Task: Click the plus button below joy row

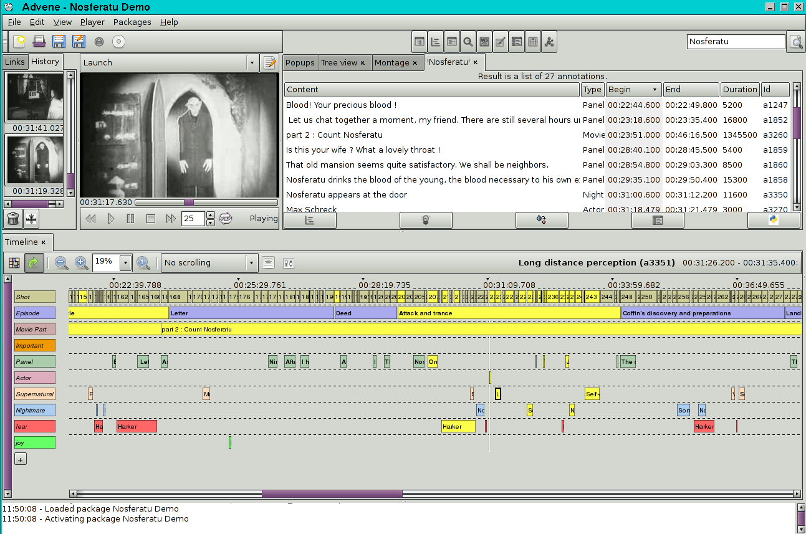Action: pyautogui.click(x=21, y=459)
